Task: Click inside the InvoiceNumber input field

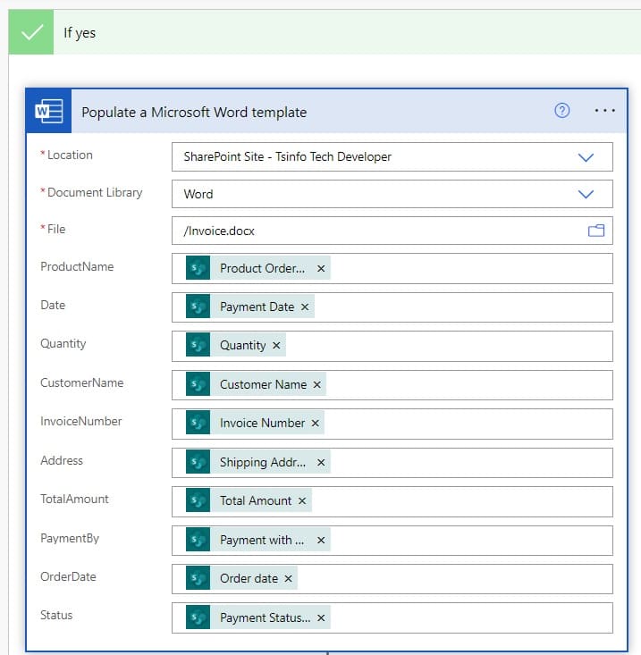Action: 392,424
